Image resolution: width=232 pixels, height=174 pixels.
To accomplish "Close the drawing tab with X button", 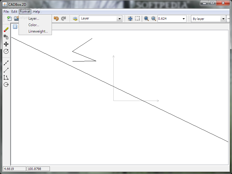I will [x=15, y=27].
